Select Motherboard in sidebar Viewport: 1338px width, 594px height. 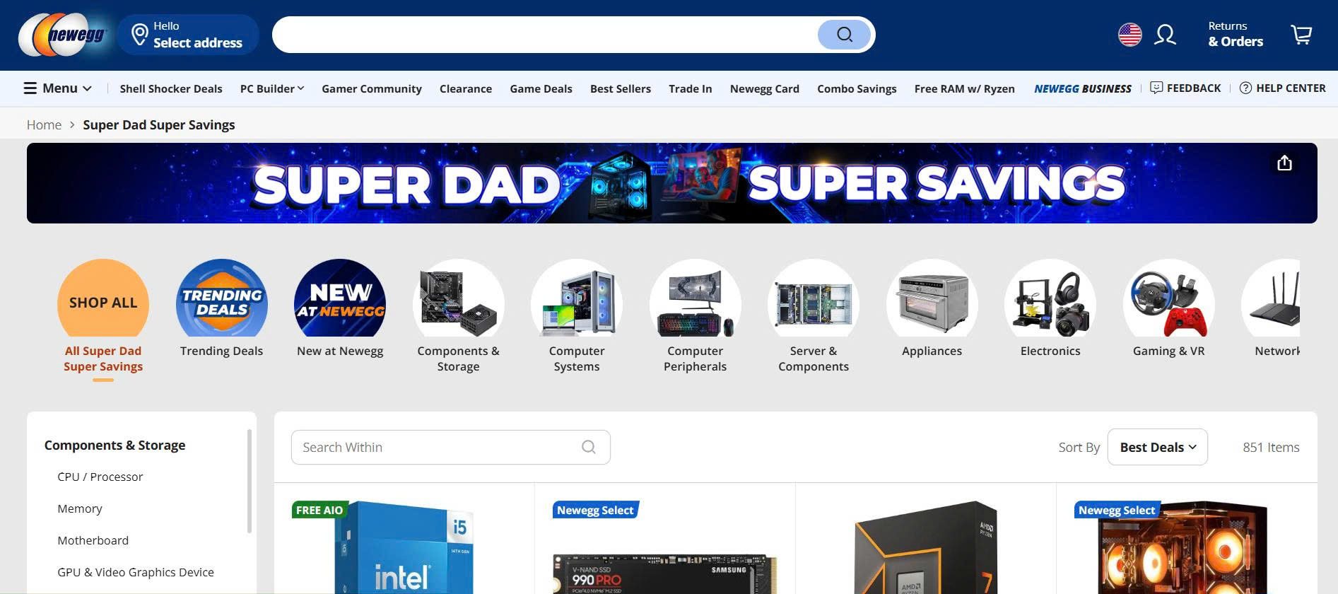[93, 540]
